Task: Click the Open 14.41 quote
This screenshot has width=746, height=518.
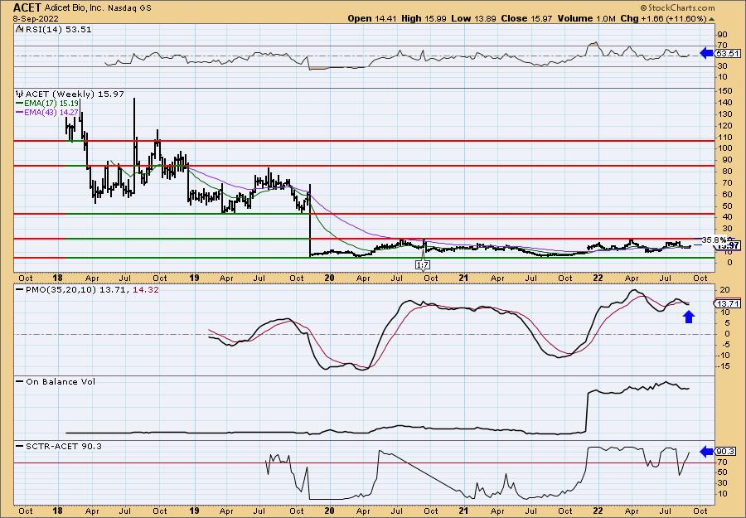Action: [372, 18]
